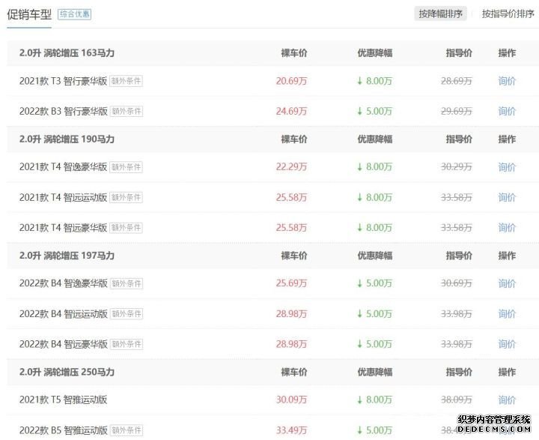Click the 22.29万 bare car price
The width and height of the screenshot is (539, 440).
click(x=291, y=167)
